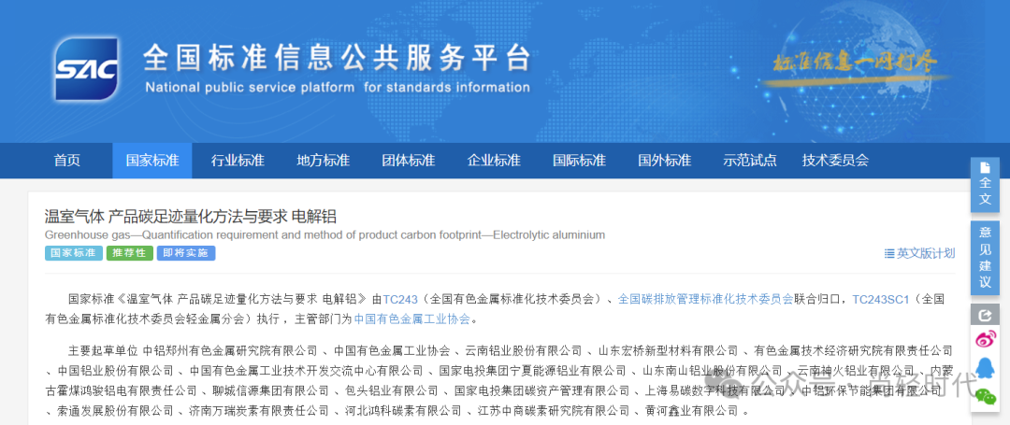
Task: Open 全国碳排放管理标准化技术委员会 link
Action: click(705, 299)
